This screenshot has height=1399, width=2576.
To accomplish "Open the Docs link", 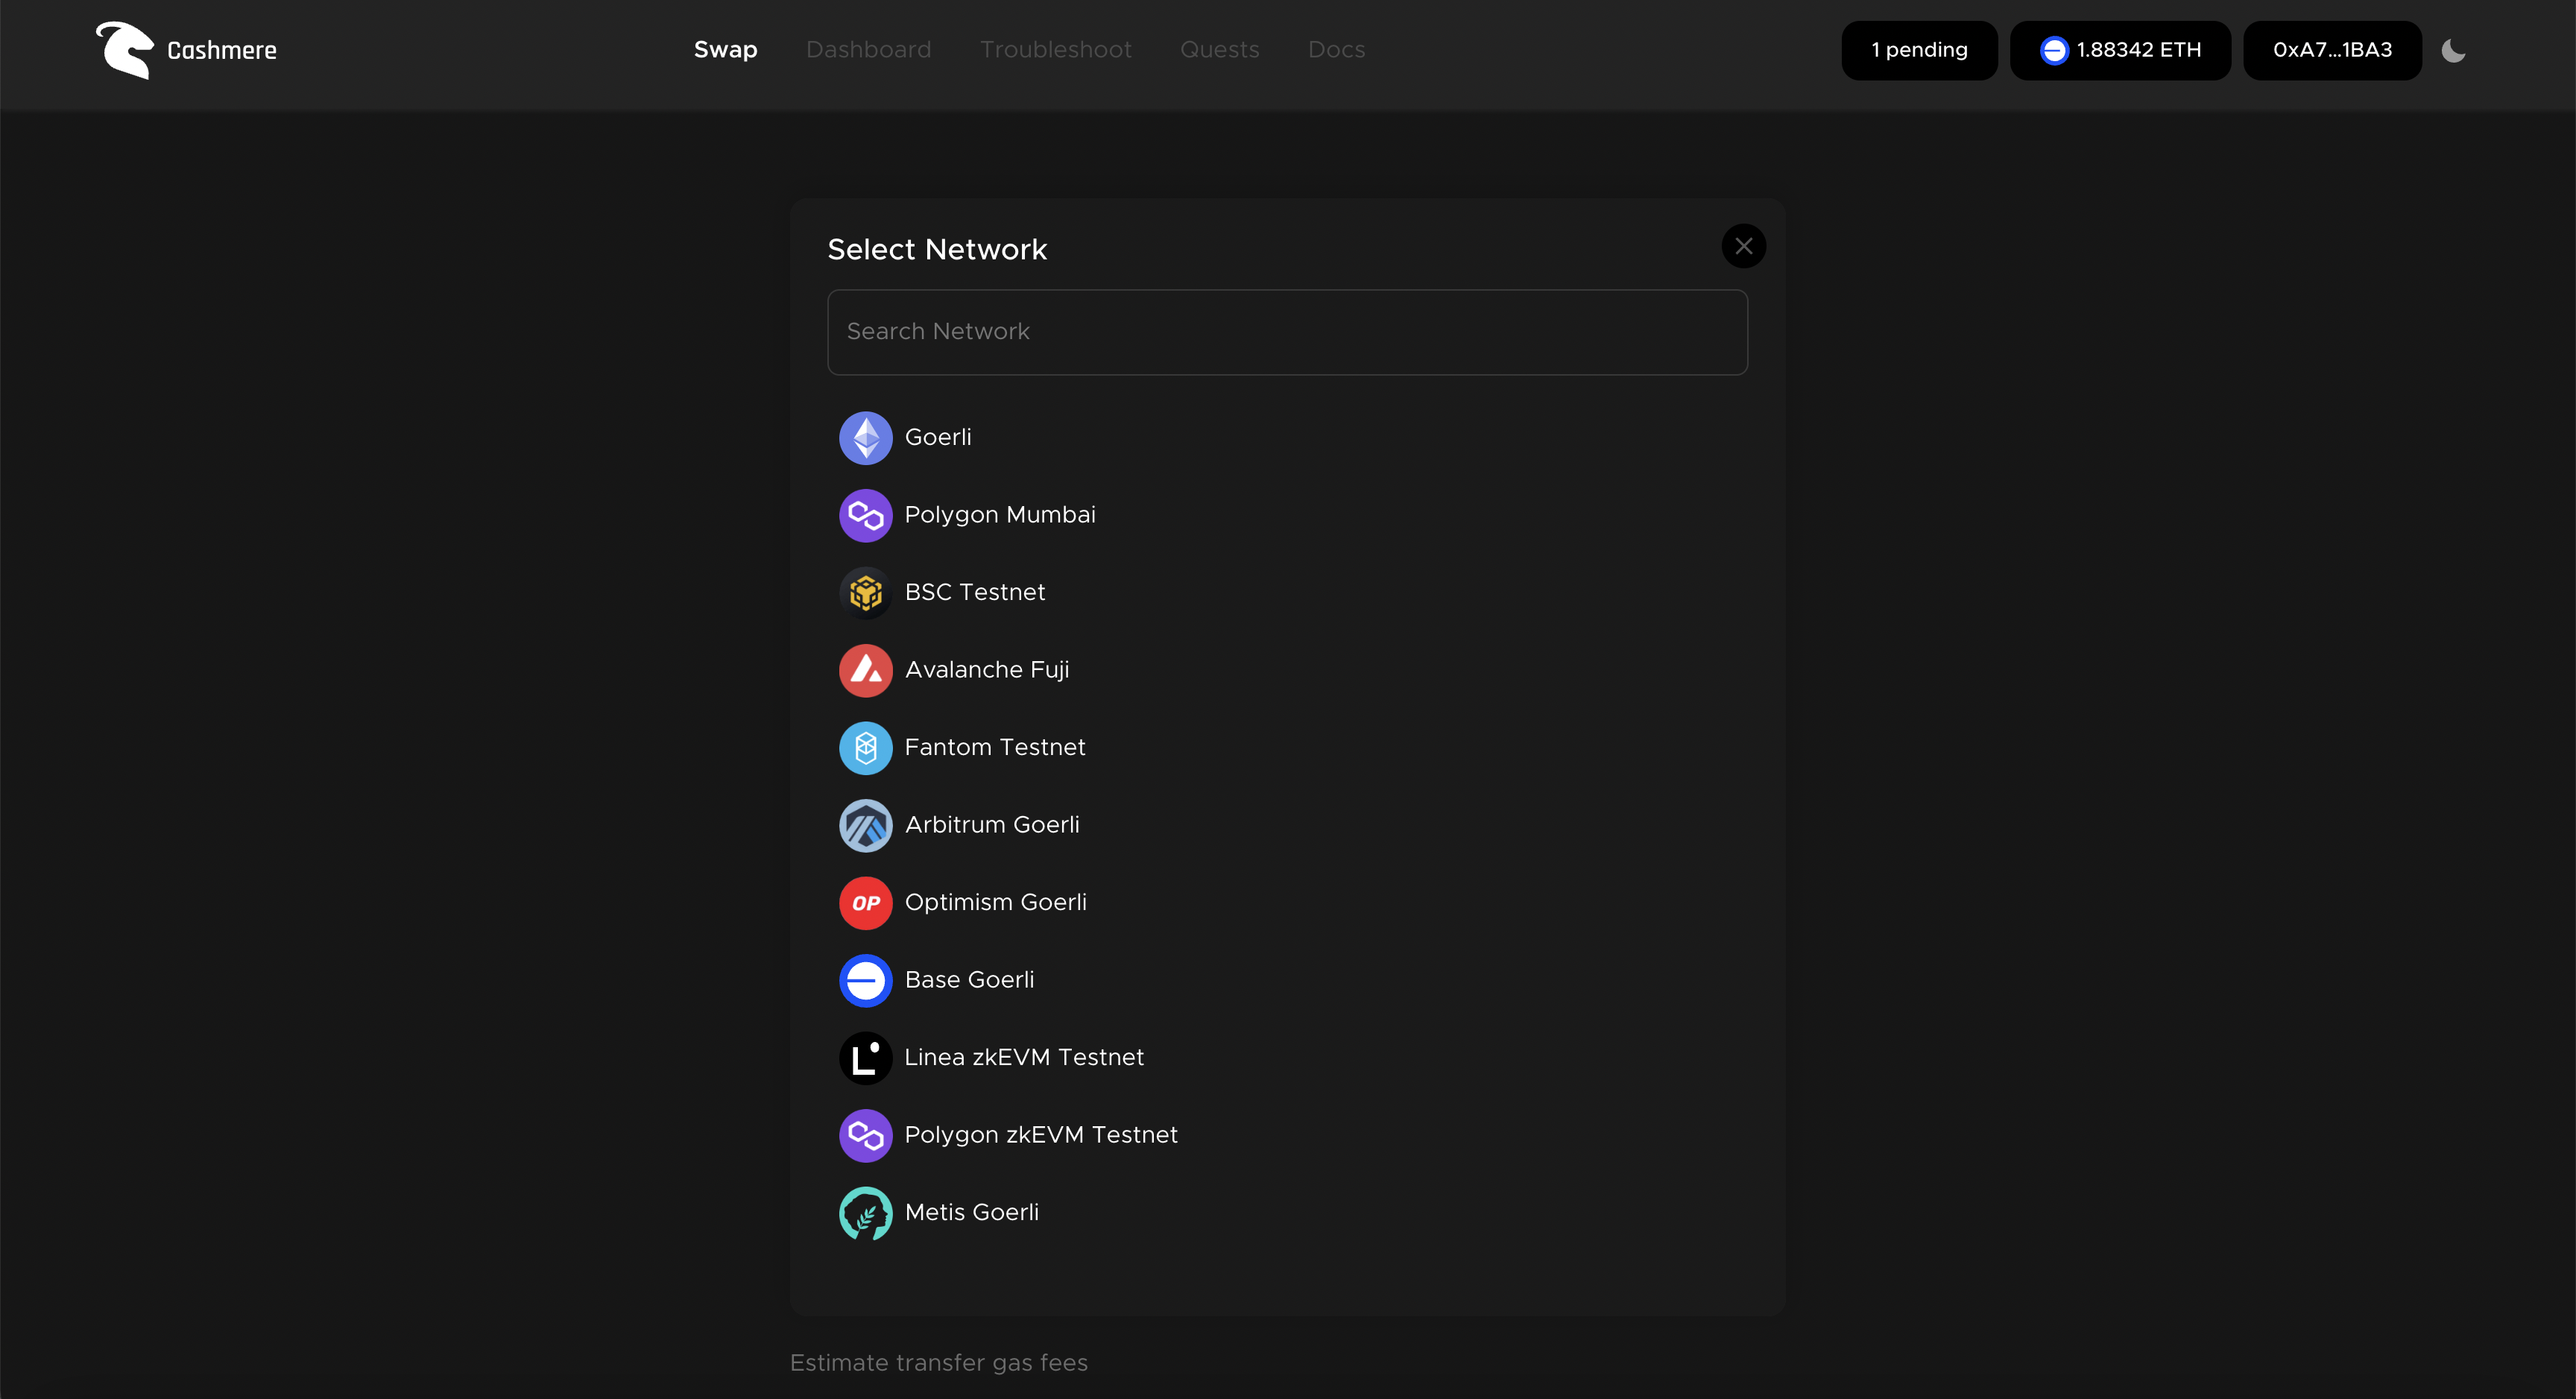I will [1336, 50].
